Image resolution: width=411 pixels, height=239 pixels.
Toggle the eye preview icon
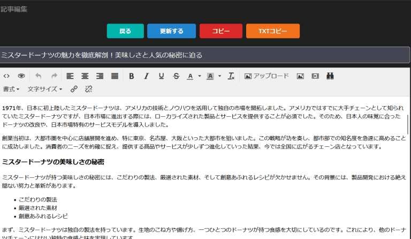click(21, 76)
